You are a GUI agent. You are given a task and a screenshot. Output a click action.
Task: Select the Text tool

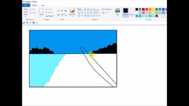[x=66, y=11]
